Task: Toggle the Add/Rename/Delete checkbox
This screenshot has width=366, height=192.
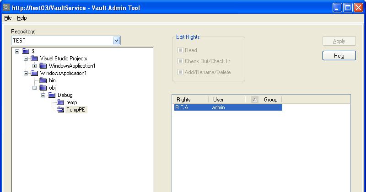Action: (x=181, y=72)
